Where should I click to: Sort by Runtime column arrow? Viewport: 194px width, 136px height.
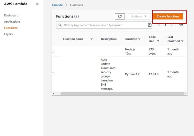pos(139,39)
